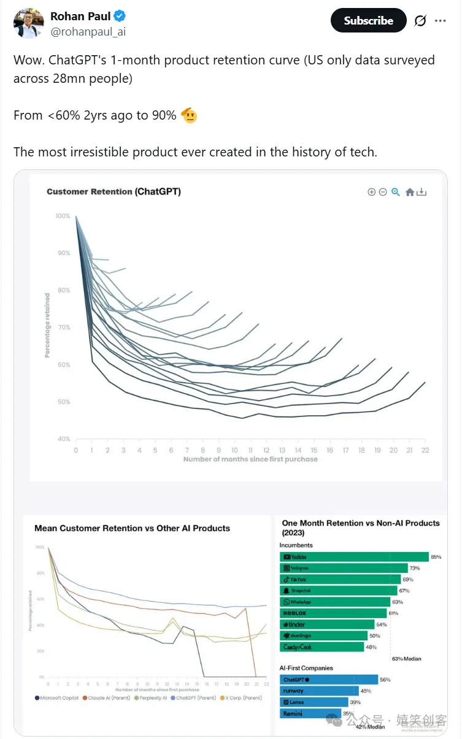Reset chart with the home icon

(x=410, y=192)
